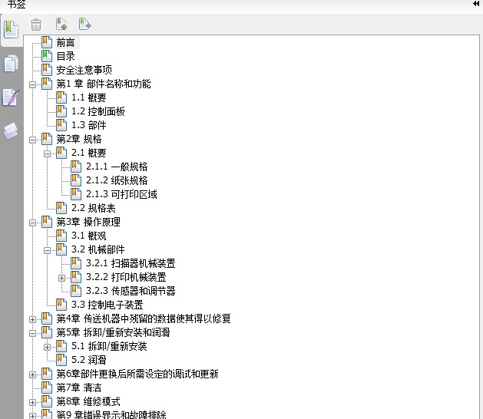Expand the 5.1 拆卸/重新安装 node

[x=47, y=348]
